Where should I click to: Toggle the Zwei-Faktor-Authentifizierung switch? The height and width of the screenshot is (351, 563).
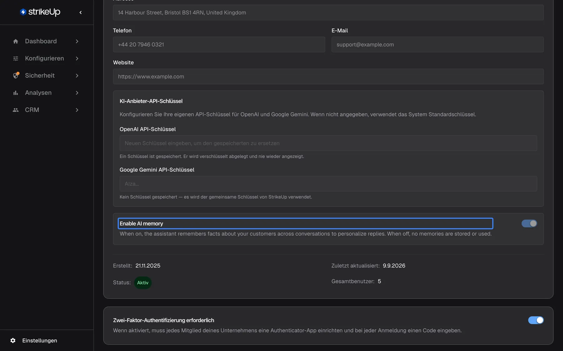(x=536, y=320)
